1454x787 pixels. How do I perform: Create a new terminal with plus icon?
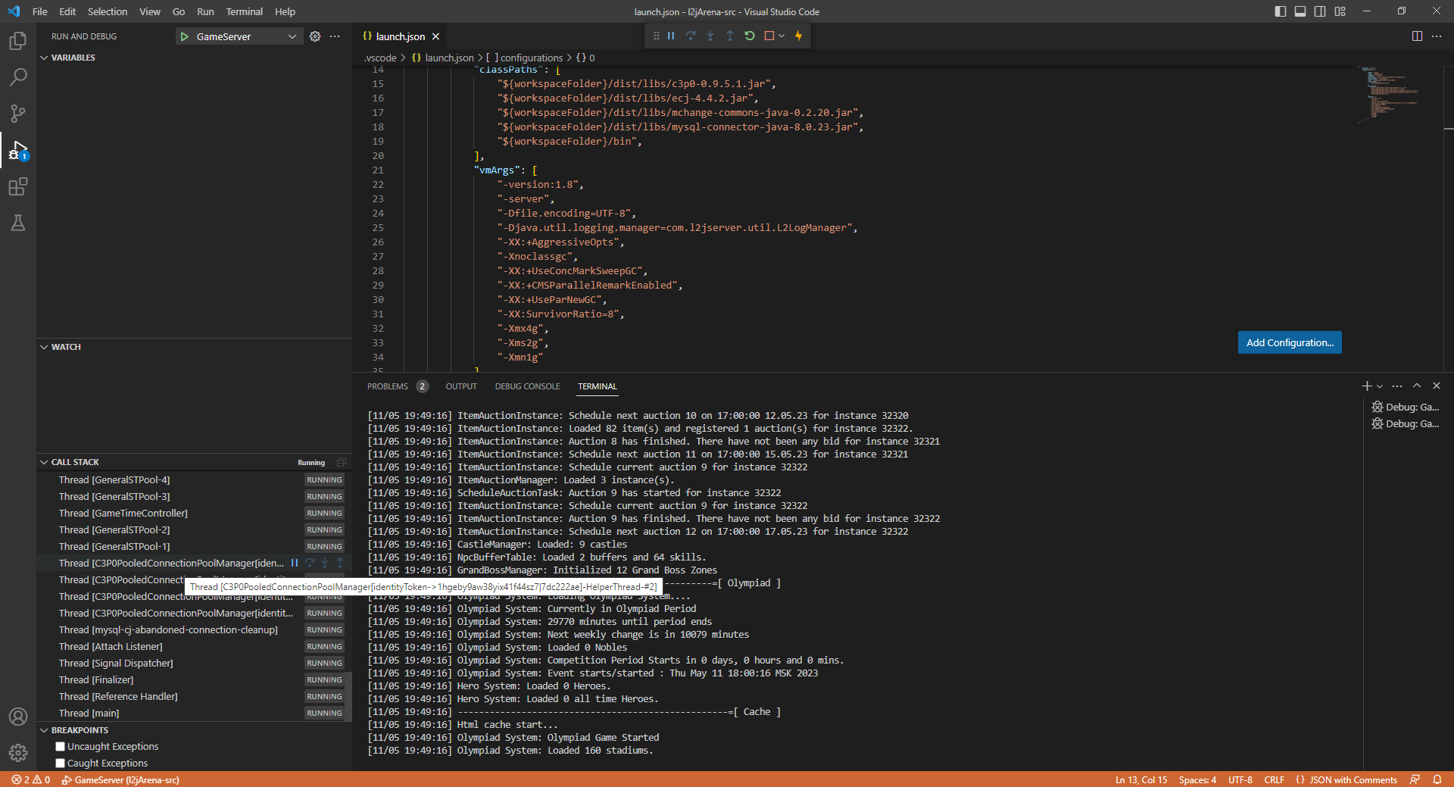(x=1367, y=386)
